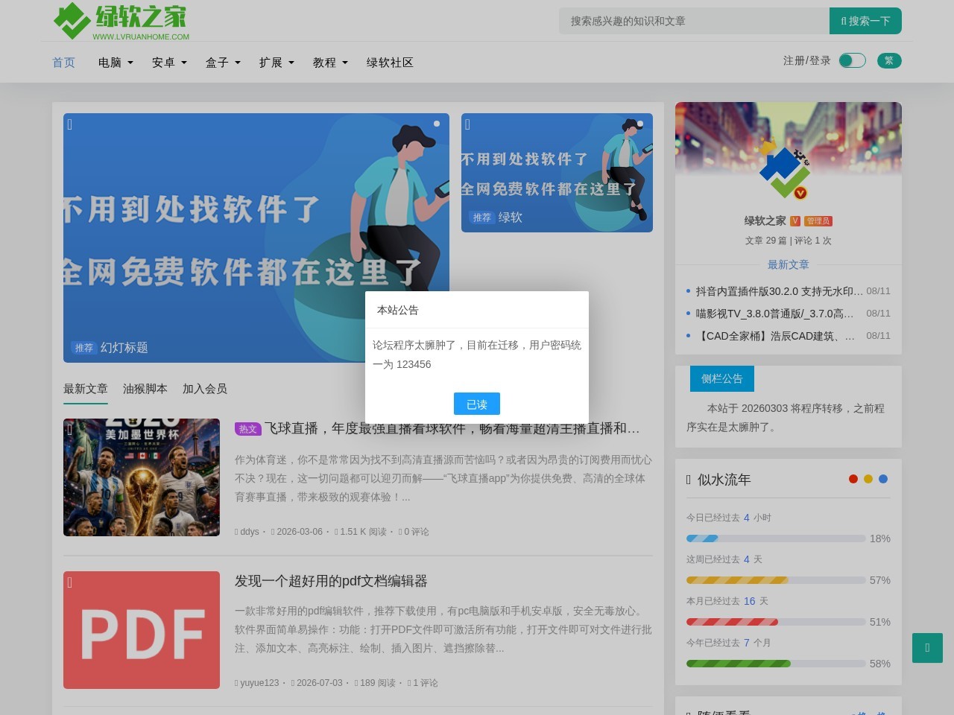The image size is (954, 715).
Task: Click the 推荐 tag on the large slide
Action: (84, 348)
